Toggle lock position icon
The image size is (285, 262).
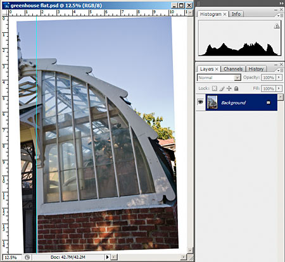[x=229, y=89]
